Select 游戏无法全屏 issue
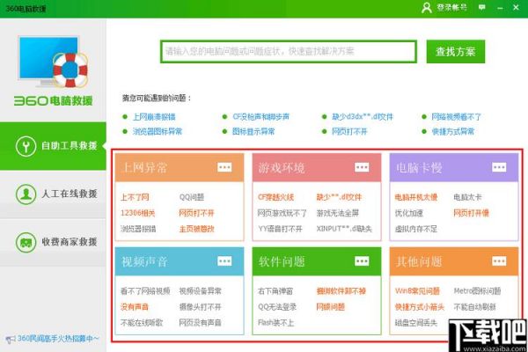 click(337, 213)
